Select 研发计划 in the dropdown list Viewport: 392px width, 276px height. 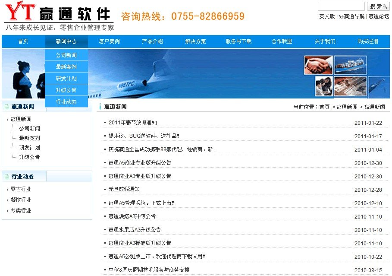click(66, 79)
